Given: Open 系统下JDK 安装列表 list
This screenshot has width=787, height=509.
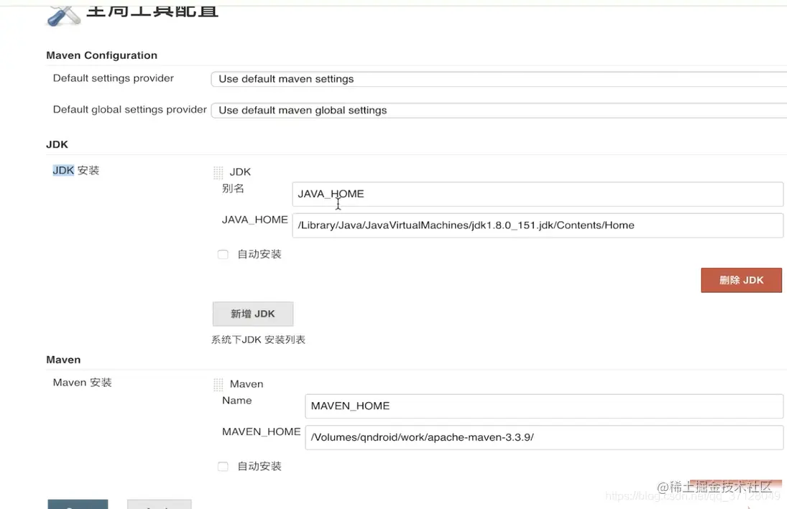Looking at the screenshot, I should (259, 339).
